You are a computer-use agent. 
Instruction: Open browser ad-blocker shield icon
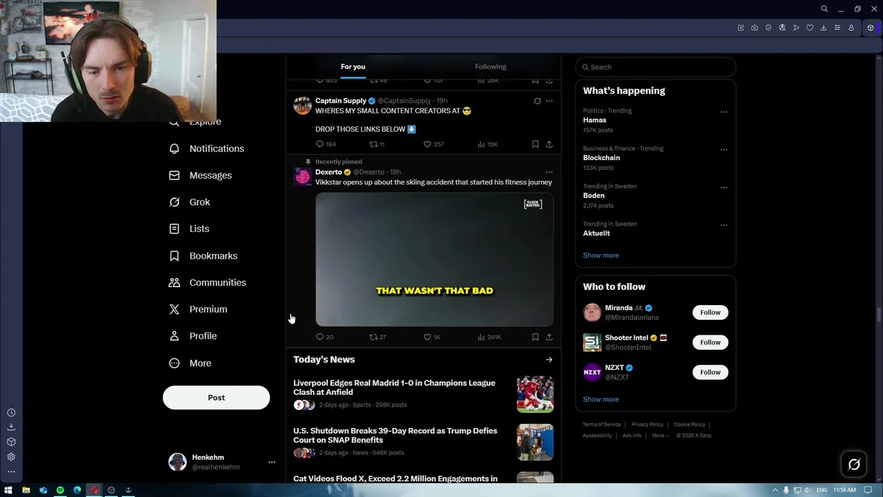pyautogui.click(x=768, y=28)
